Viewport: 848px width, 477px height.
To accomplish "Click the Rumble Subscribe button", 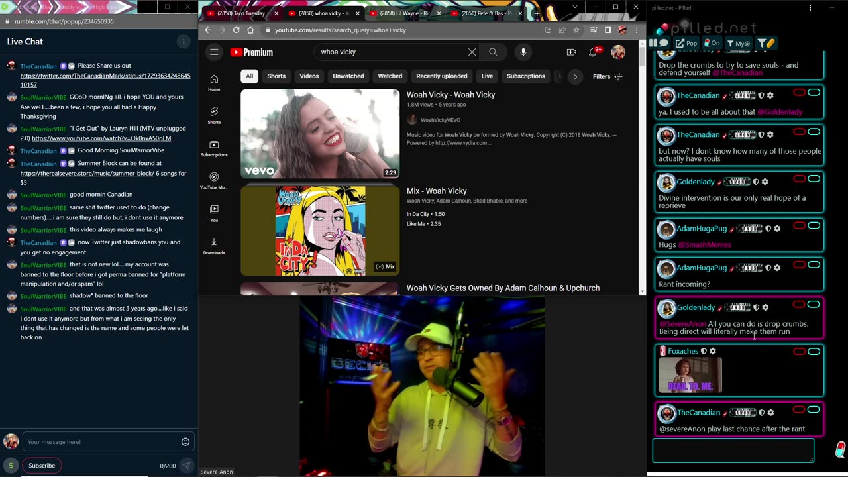I will pyautogui.click(x=42, y=466).
